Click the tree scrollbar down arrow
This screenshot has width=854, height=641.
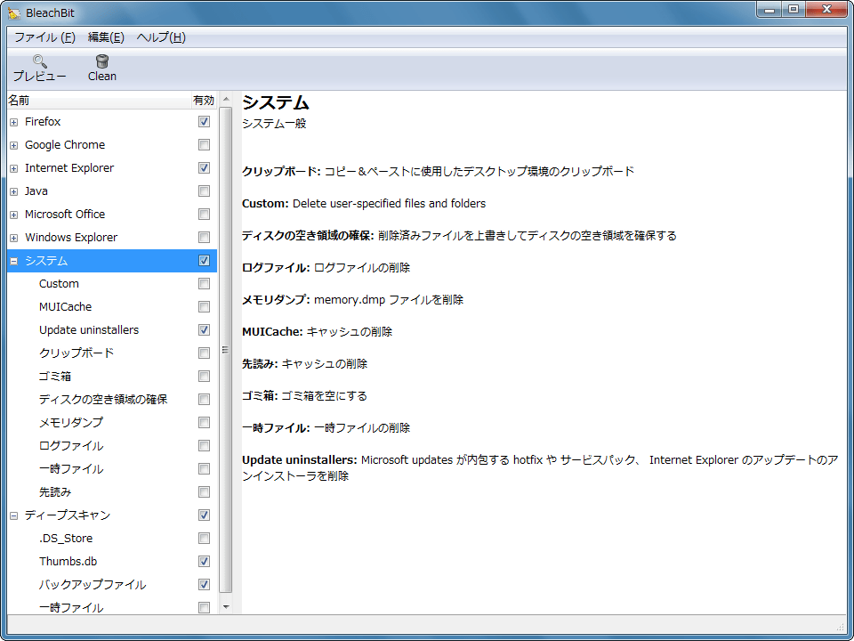pyautogui.click(x=226, y=607)
